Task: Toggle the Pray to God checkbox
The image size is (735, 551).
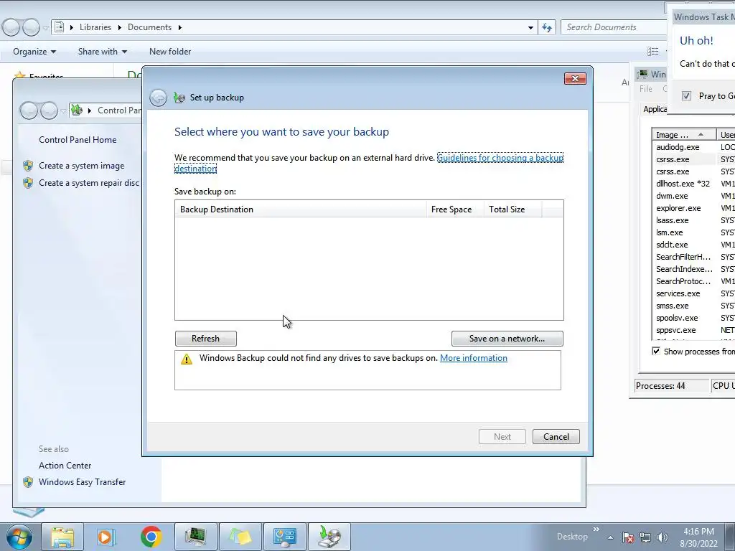Action: (x=687, y=96)
